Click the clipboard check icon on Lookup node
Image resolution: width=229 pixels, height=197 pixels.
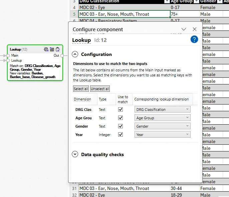pos(58,49)
